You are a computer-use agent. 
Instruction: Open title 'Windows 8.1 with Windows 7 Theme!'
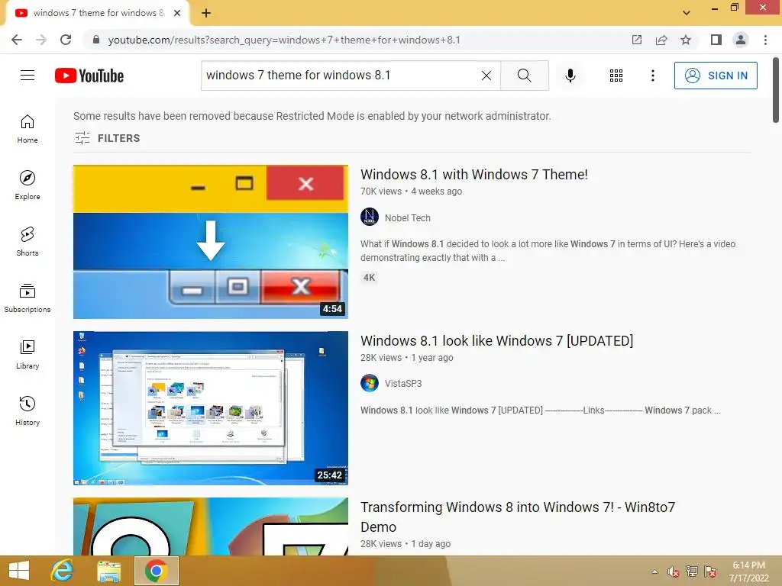pos(473,175)
